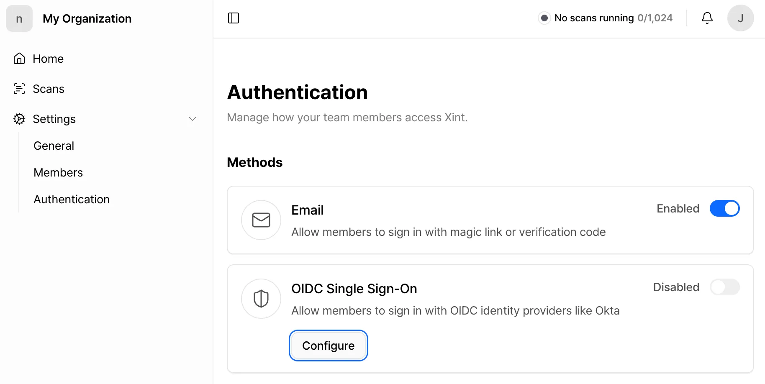Open the Home icon in sidebar
This screenshot has height=384, width=765.
[x=19, y=59]
